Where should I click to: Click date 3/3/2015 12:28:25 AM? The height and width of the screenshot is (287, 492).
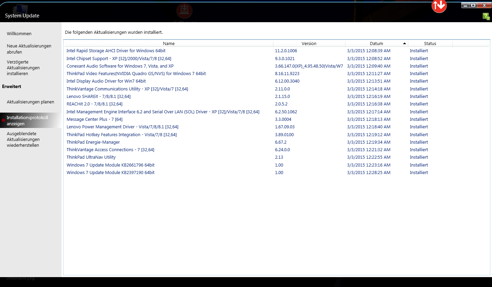(369, 173)
